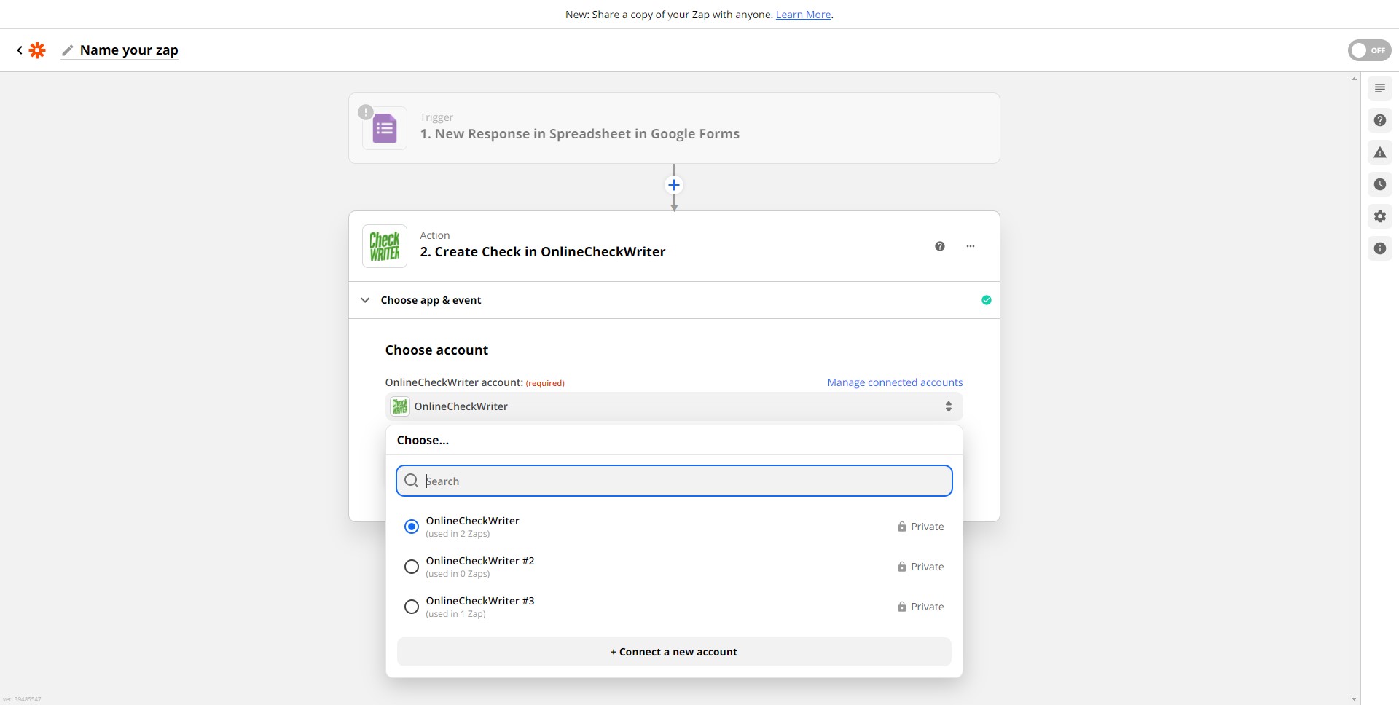Click the Zapier orange logo icon

[37, 50]
